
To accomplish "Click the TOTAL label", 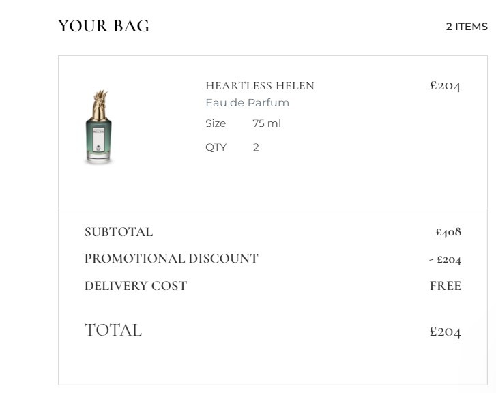I will pos(113,330).
